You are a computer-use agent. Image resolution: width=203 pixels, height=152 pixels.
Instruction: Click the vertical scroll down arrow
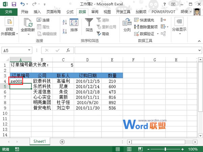(201, 136)
